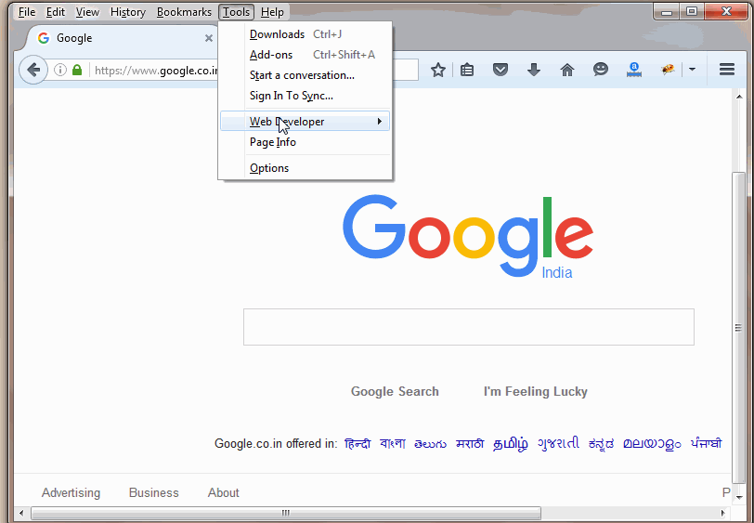
Task: Open the File menu
Action: pos(27,12)
